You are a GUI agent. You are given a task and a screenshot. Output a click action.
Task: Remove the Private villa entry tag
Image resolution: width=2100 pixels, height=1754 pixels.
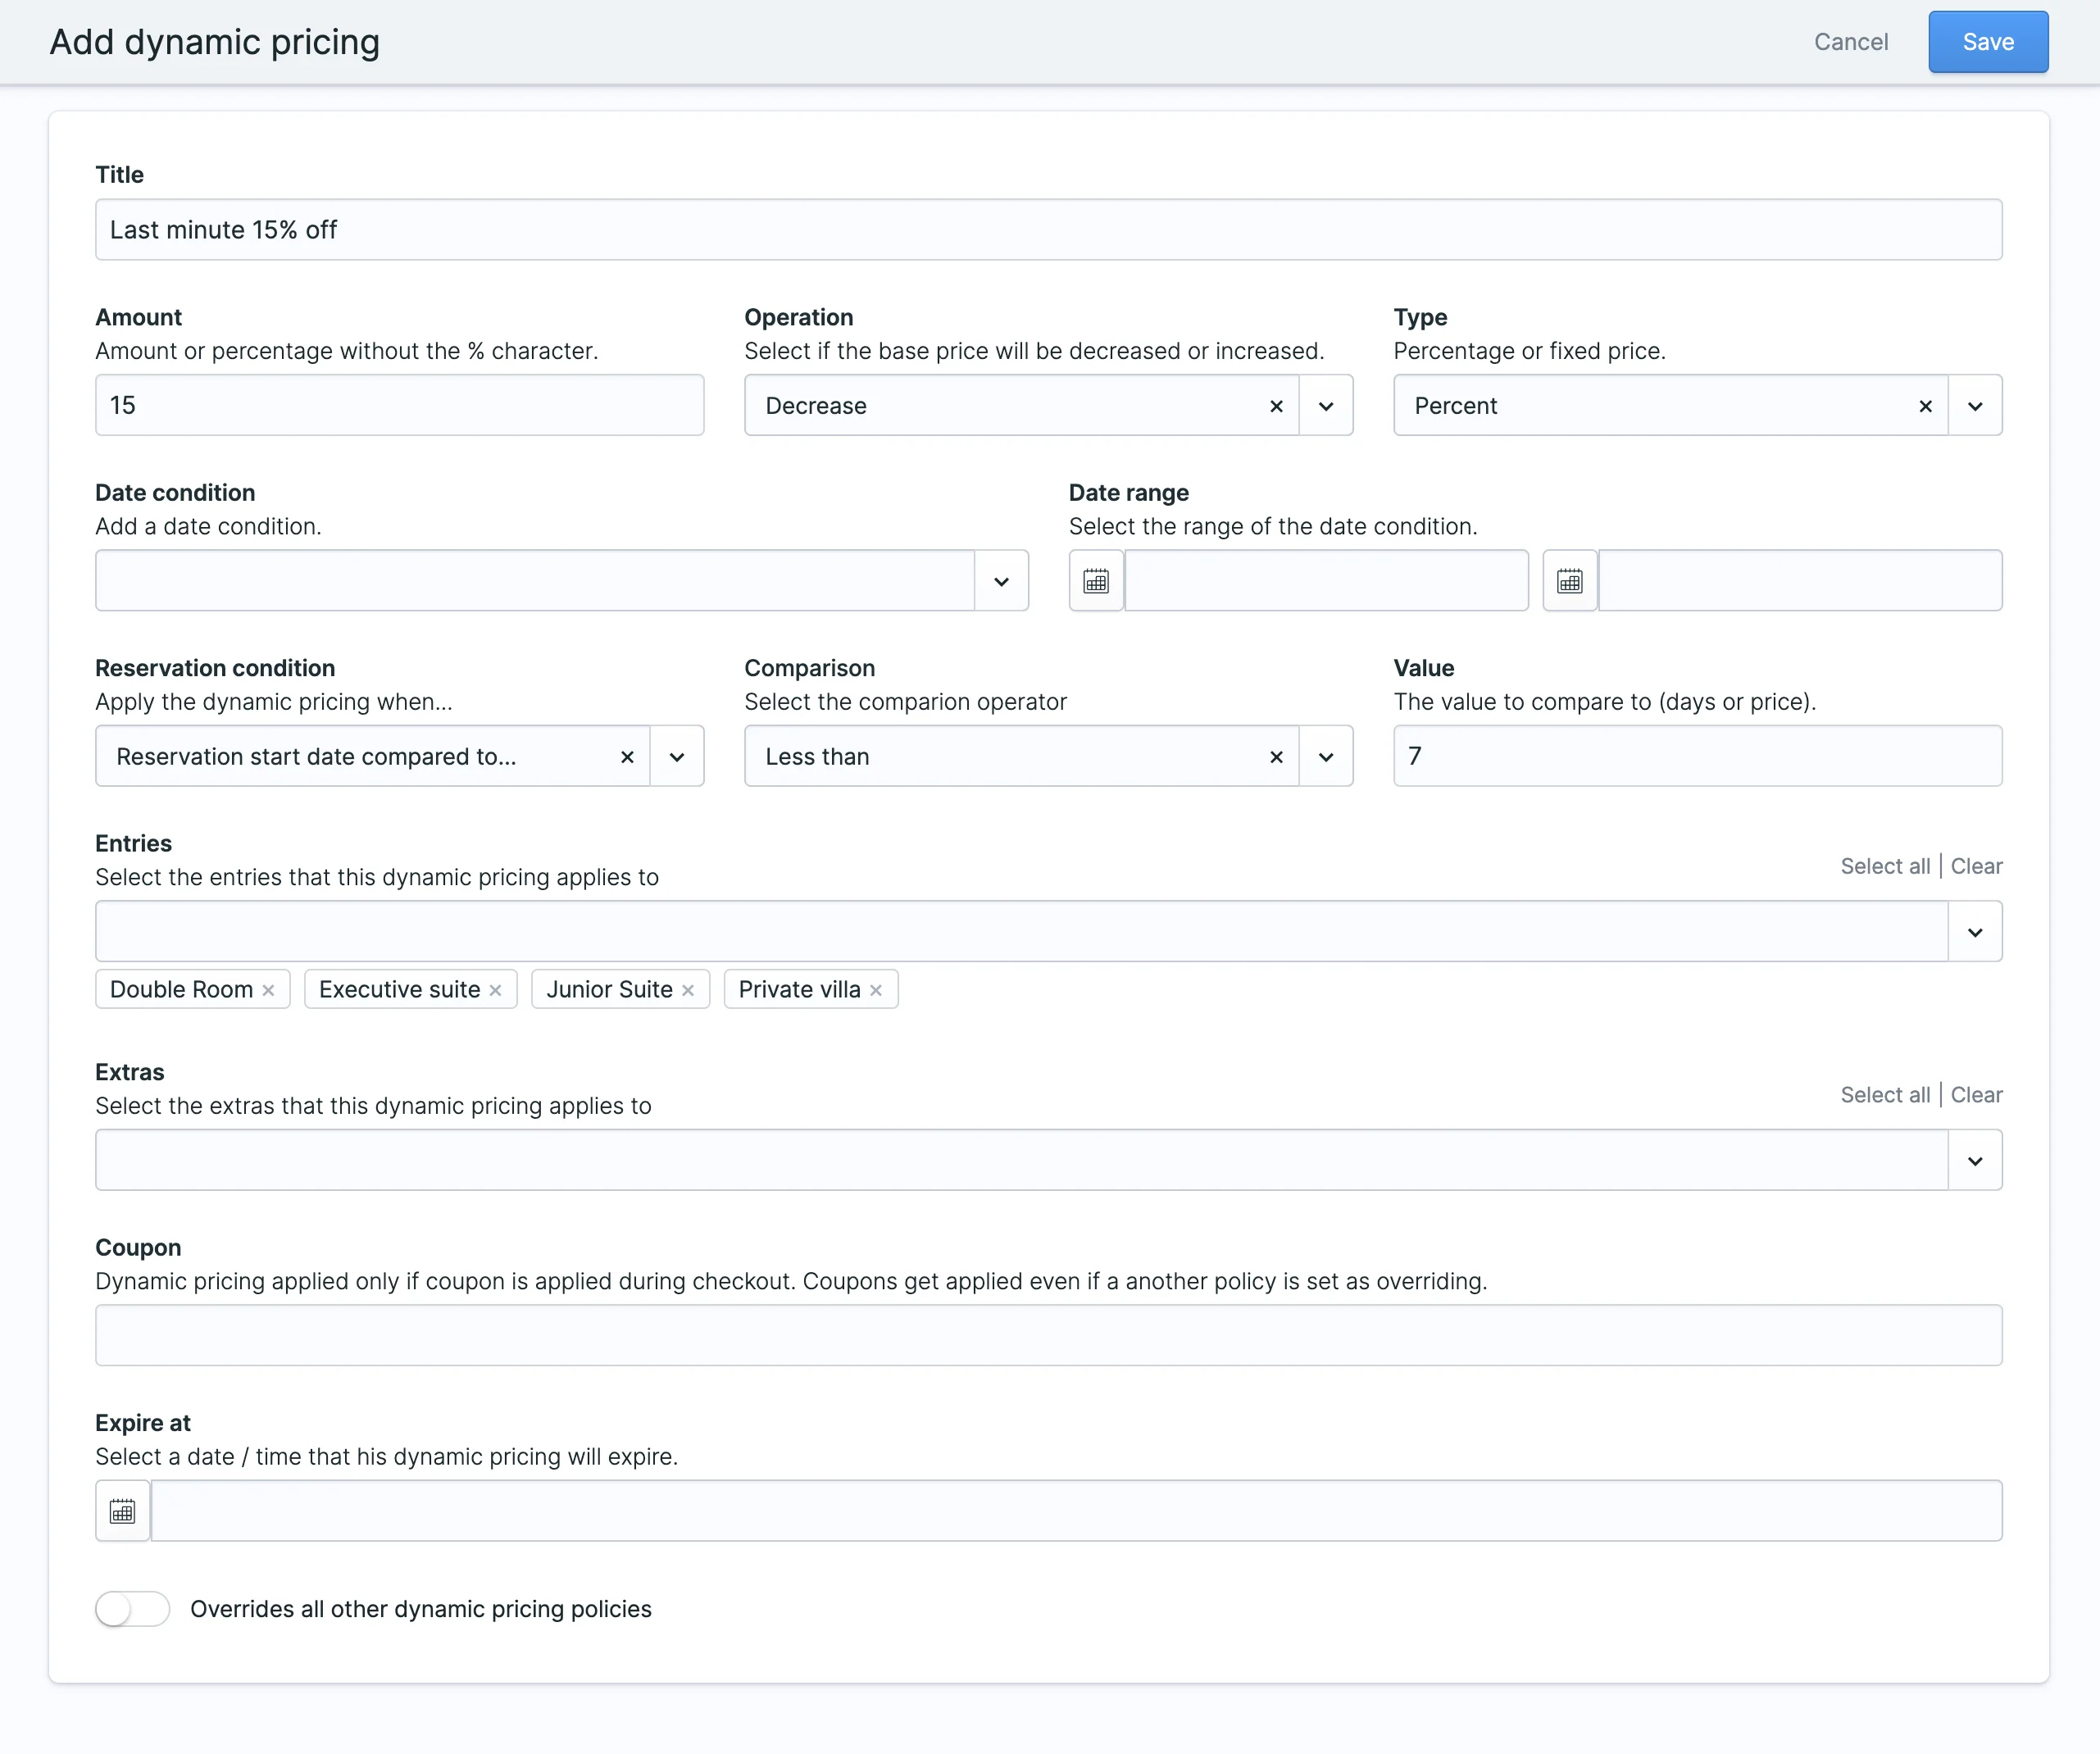[x=876, y=990]
